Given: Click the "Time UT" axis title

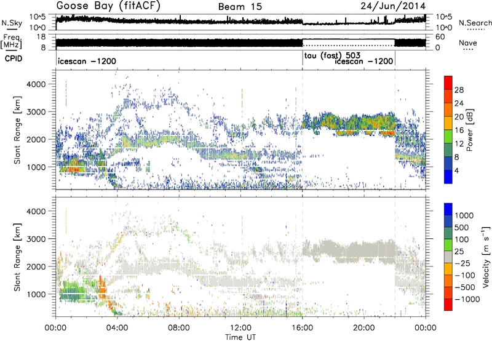Looking at the screenshot, I should [240, 337].
